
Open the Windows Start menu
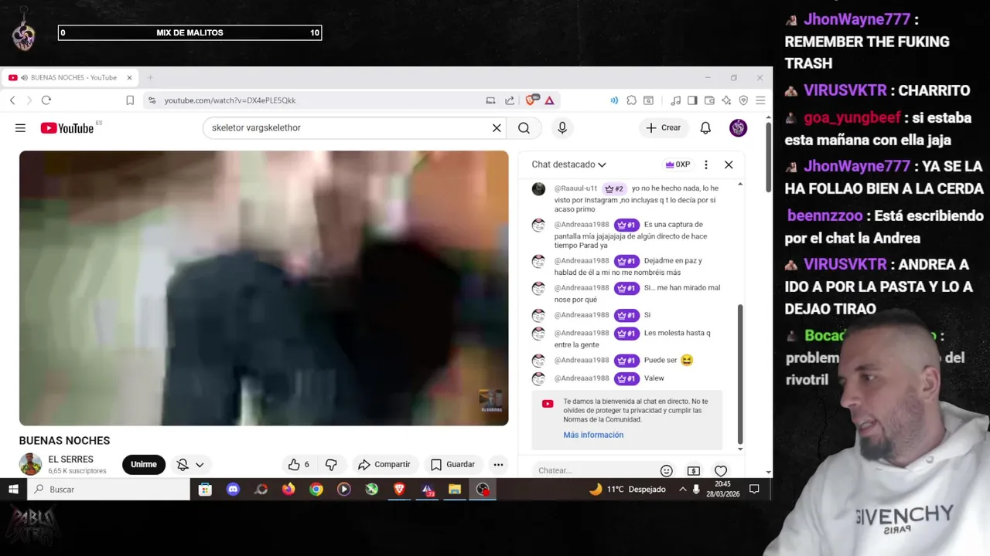13,489
